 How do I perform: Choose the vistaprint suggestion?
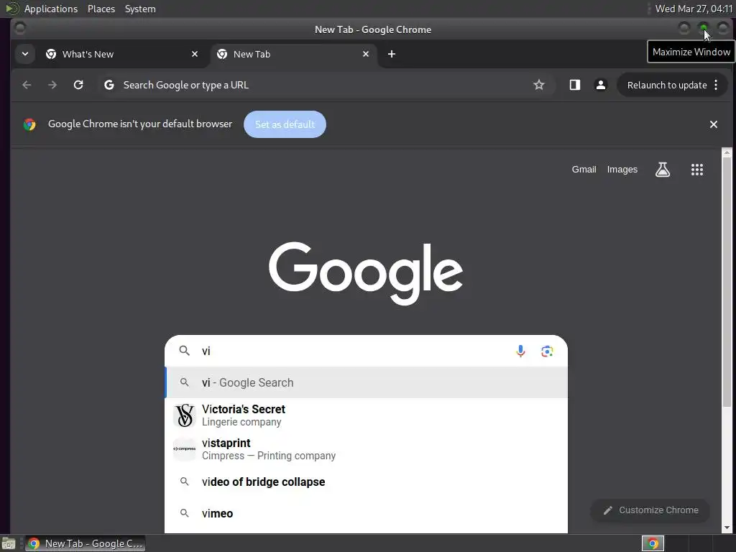pyautogui.click(x=366, y=449)
